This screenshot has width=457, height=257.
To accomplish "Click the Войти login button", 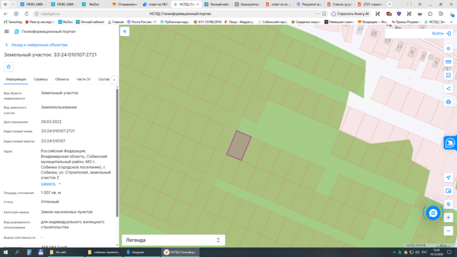I will pos(441,34).
